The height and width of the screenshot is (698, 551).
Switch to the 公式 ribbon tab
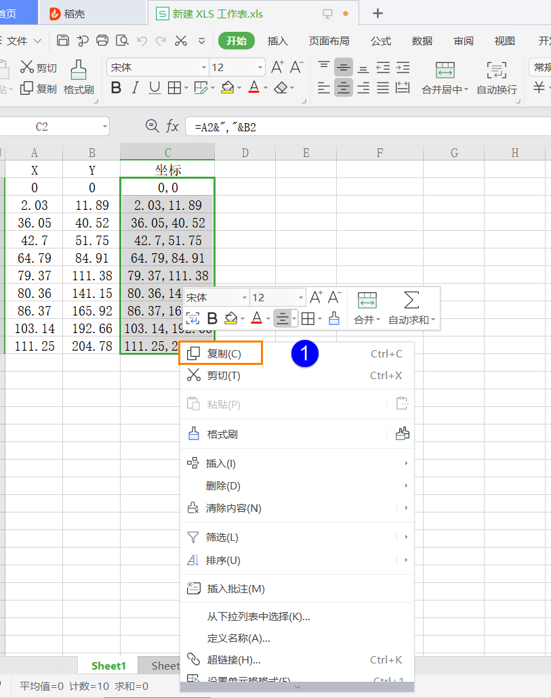381,41
